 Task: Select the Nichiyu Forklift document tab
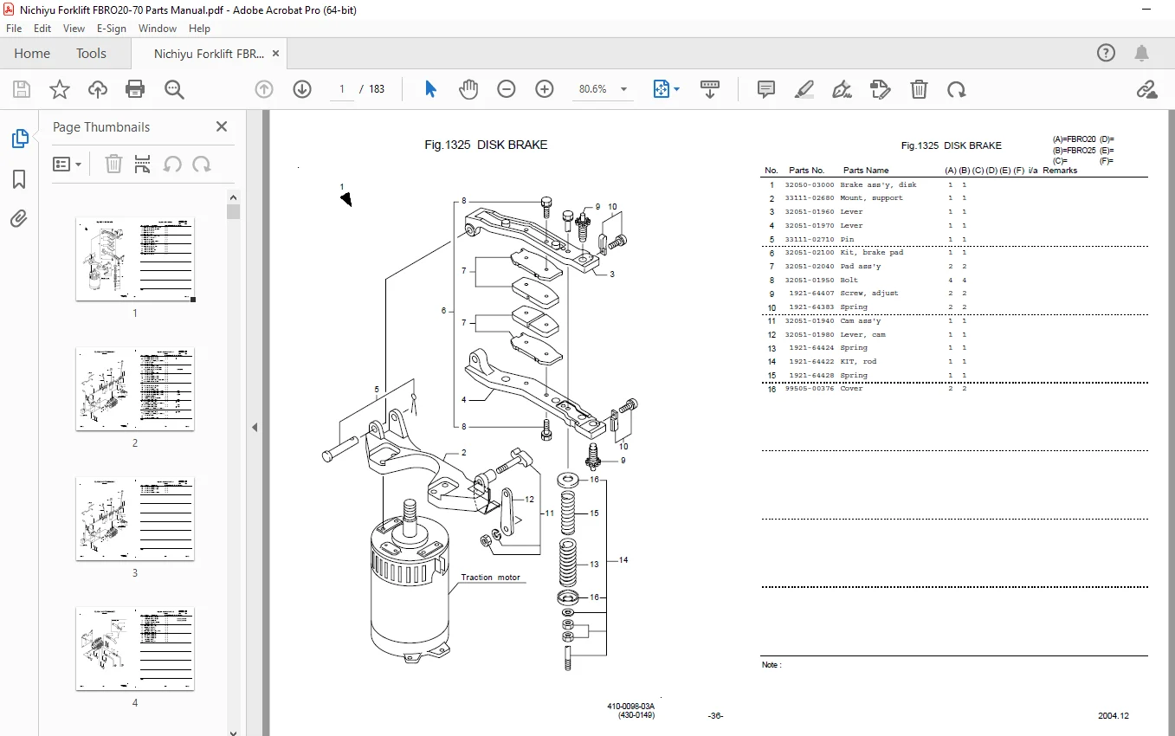(x=209, y=54)
